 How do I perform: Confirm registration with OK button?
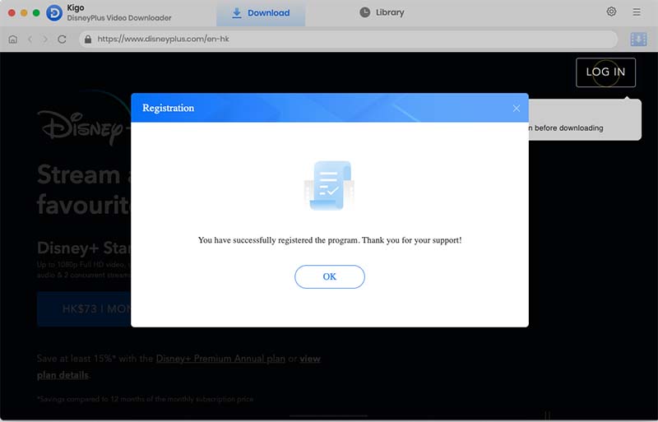pos(330,276)
